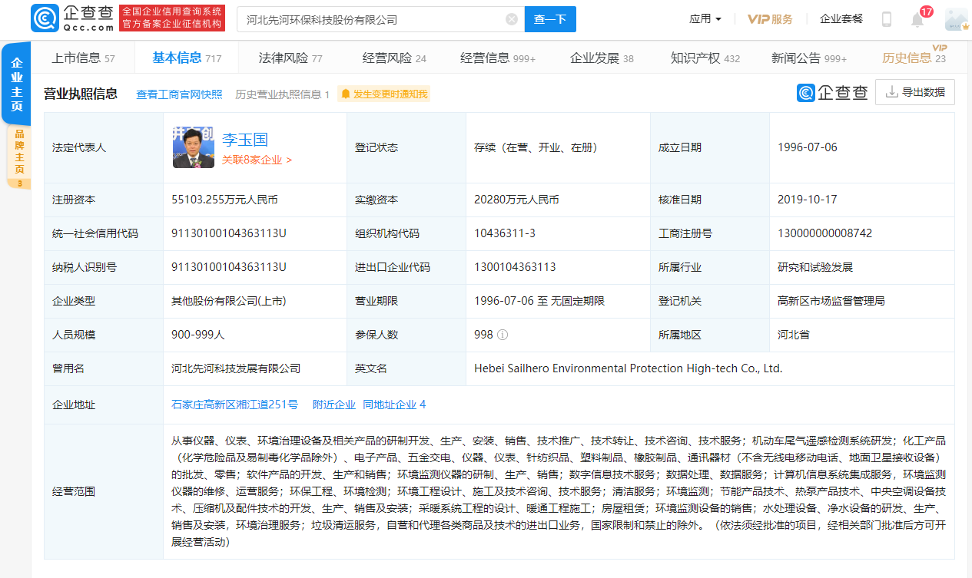This screenshot has width=972, height=578.
Task: Open address 石家庄高新区湘江道251号 link
Action: [235, 405]
